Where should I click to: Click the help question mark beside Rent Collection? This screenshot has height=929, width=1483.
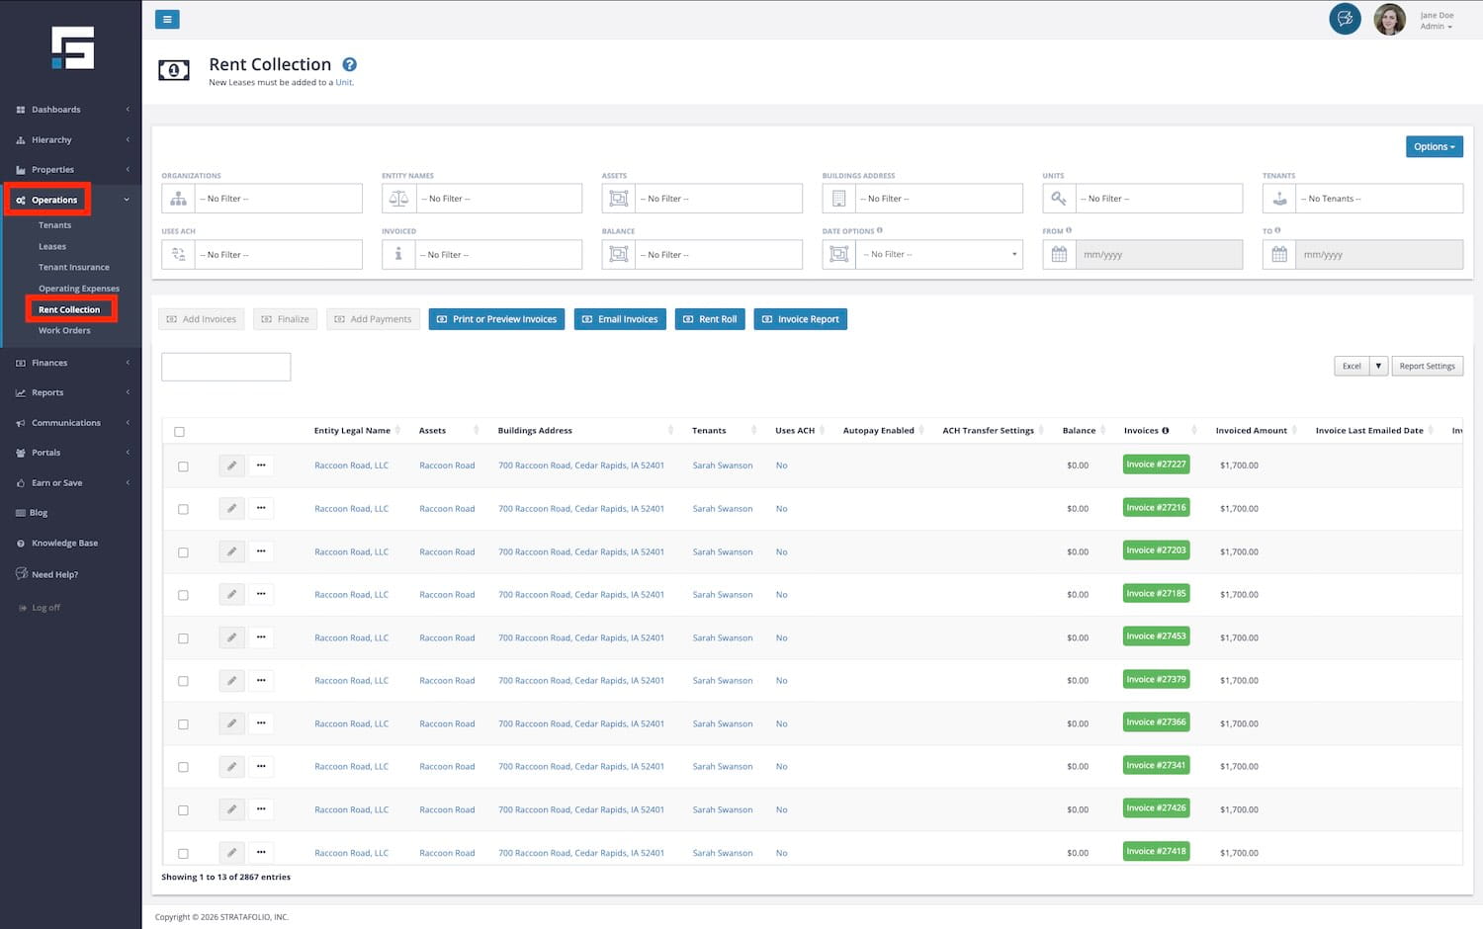[349, 65]
